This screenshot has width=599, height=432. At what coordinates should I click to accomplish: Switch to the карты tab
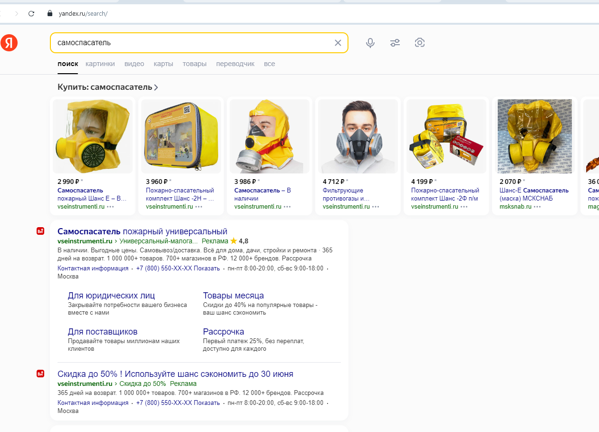pos(163,64)
